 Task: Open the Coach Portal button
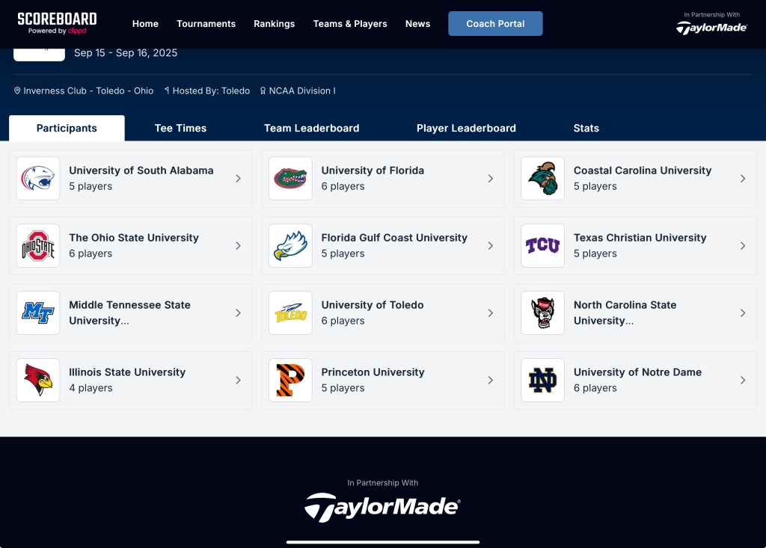(495, 24)
